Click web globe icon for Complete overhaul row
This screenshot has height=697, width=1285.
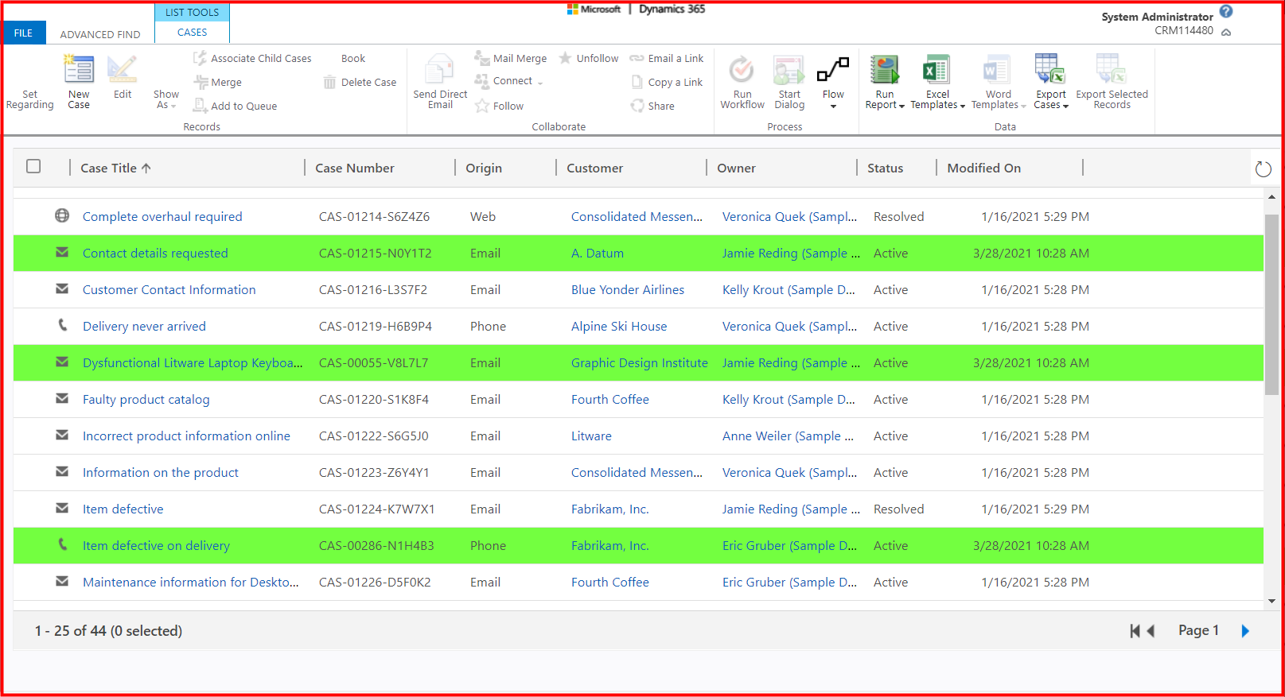tap(61, 215)
